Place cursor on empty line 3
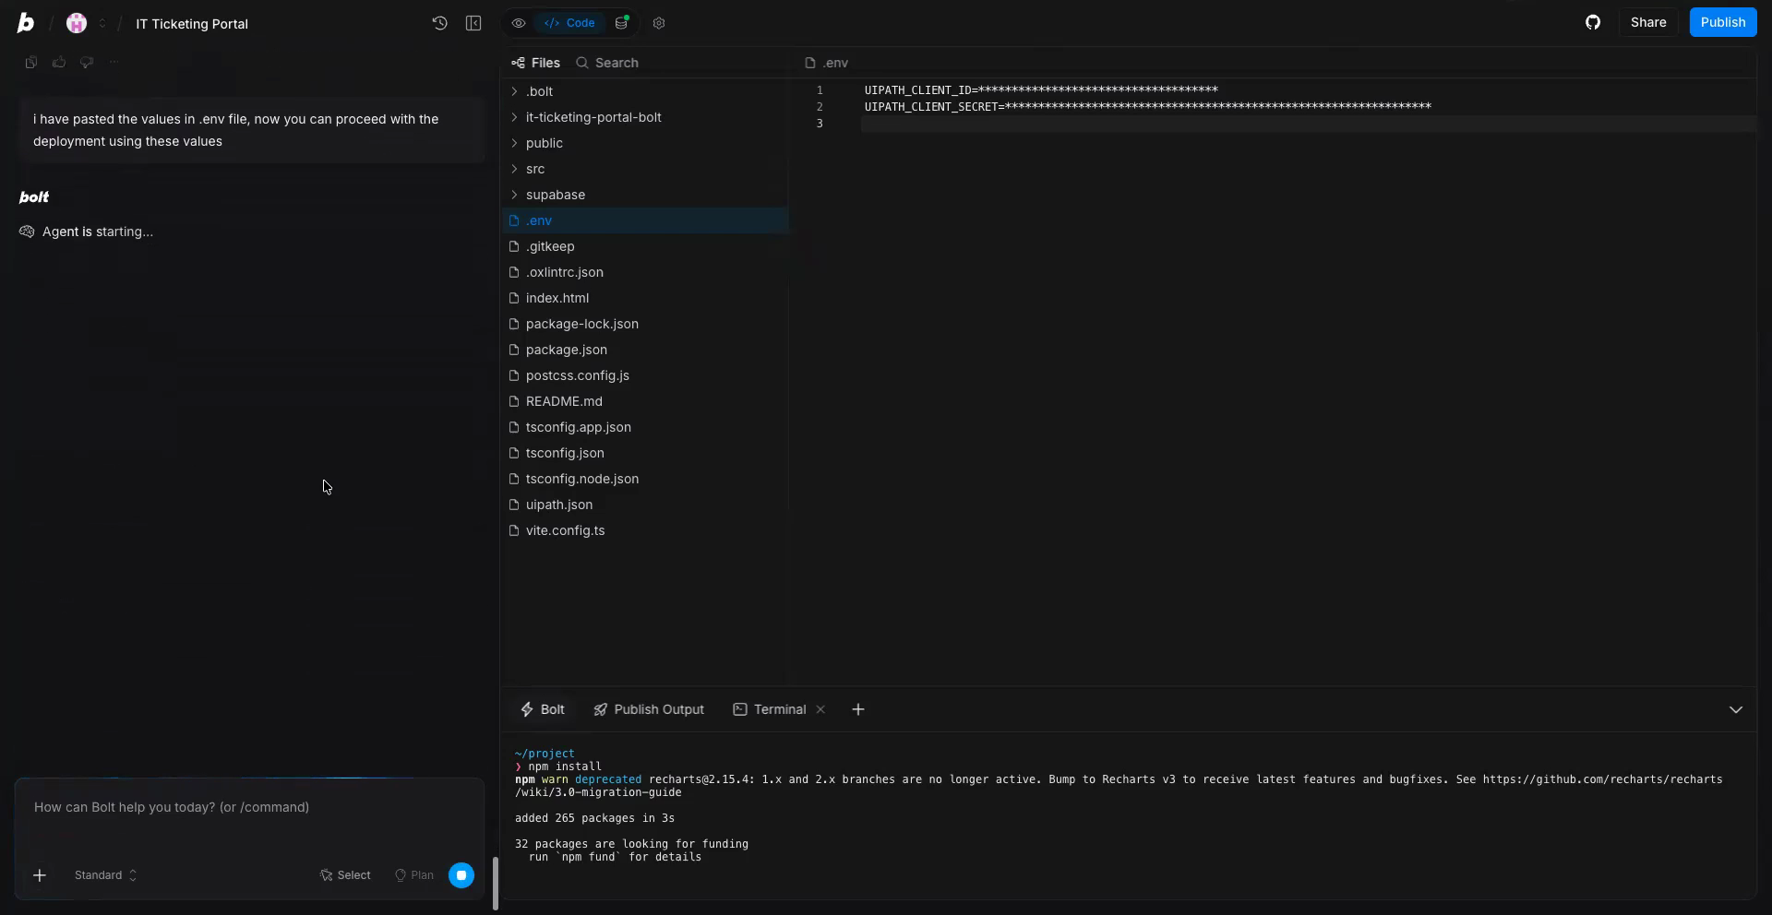 coord(1309,124)
